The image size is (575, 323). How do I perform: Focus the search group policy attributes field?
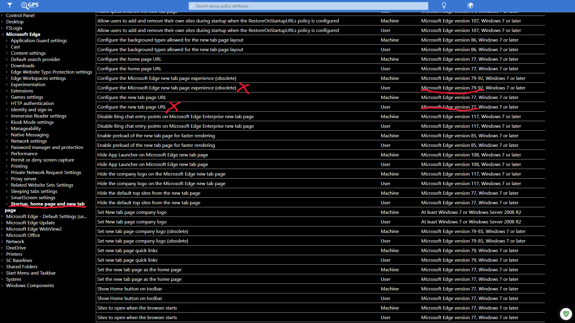click(x=308, y=6)
